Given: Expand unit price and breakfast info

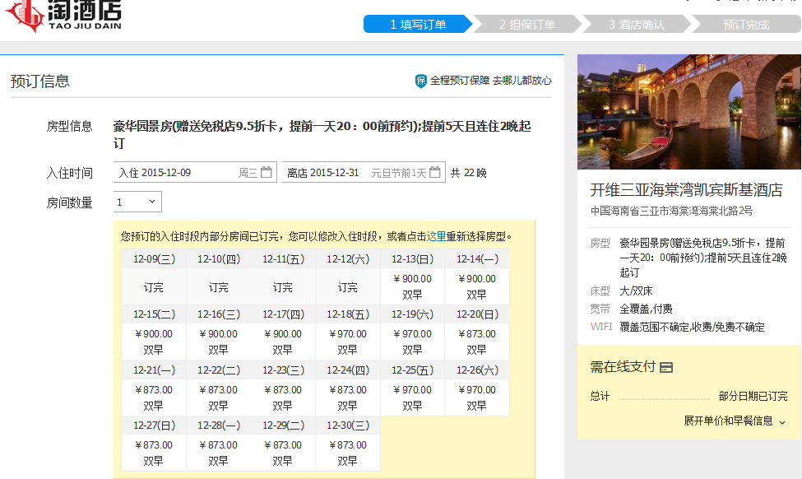Looking at the screenshot, I should pyautogui.click(x=735, y=421).
